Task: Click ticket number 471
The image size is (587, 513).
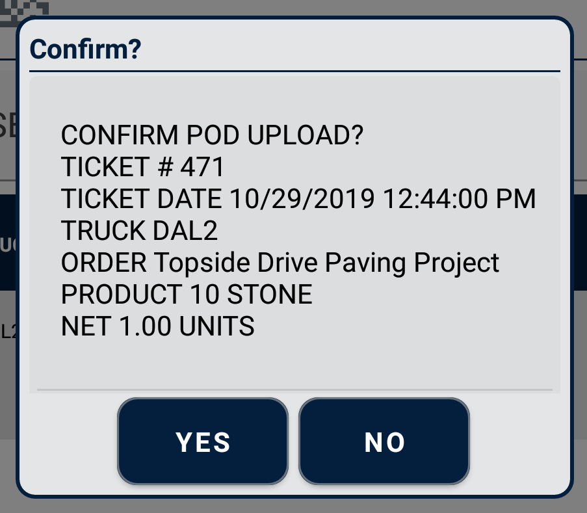Action: click(x=202, y=168)
